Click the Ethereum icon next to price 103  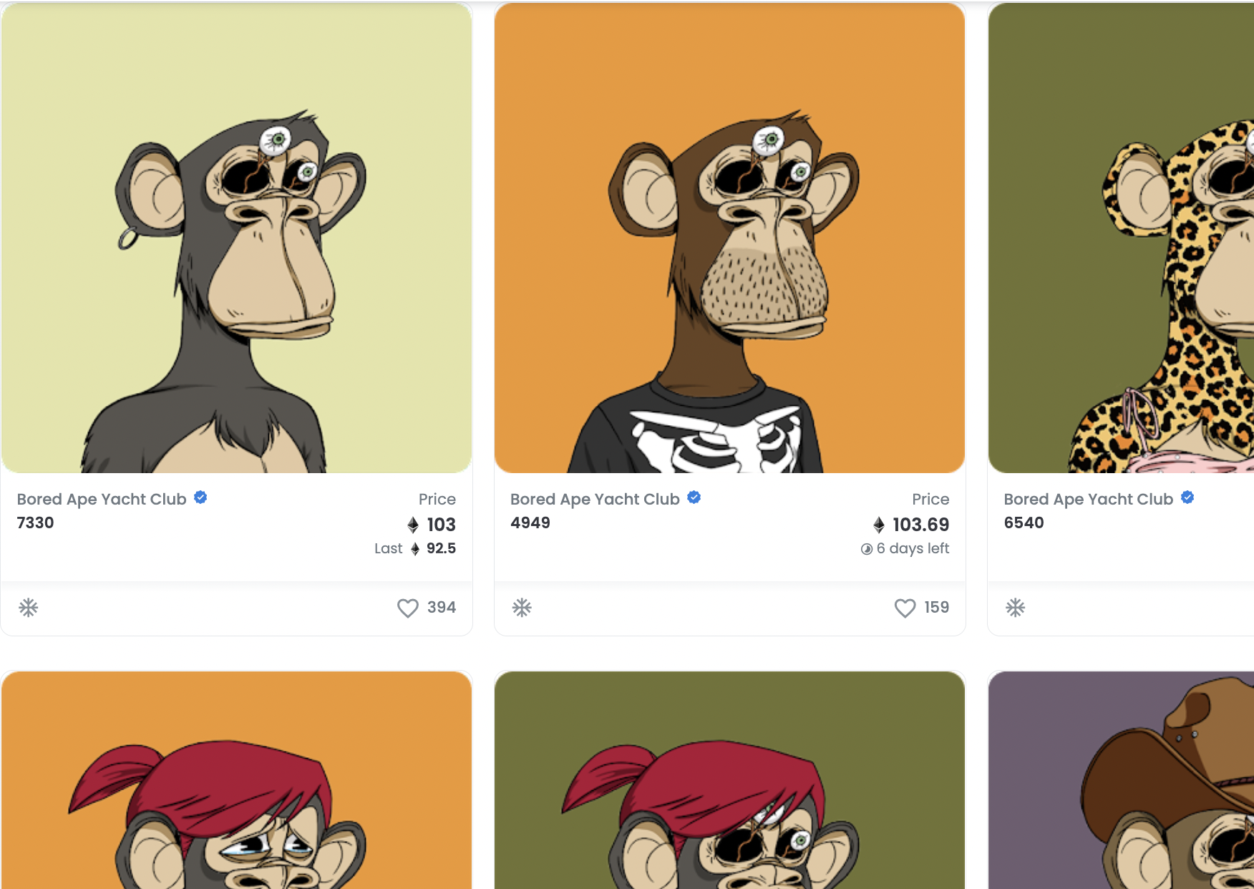(x=413, y=525)
